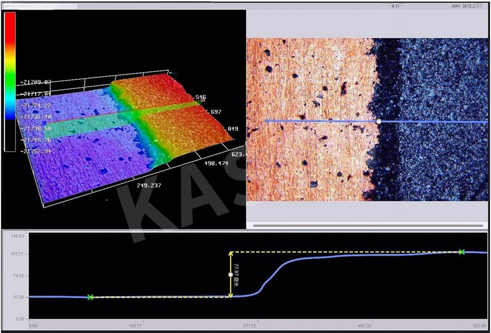Click lower arrowhead of yellow height arrow
This screenshot has height=333, width=491.
click(231, 295)
